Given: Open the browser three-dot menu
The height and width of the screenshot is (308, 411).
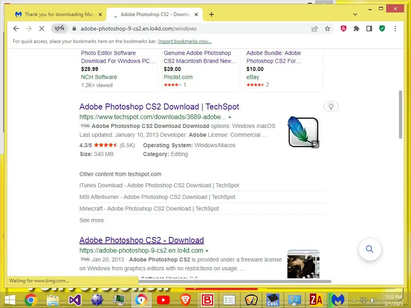Looking at the screenshot, I should click(x=395, y=28).
